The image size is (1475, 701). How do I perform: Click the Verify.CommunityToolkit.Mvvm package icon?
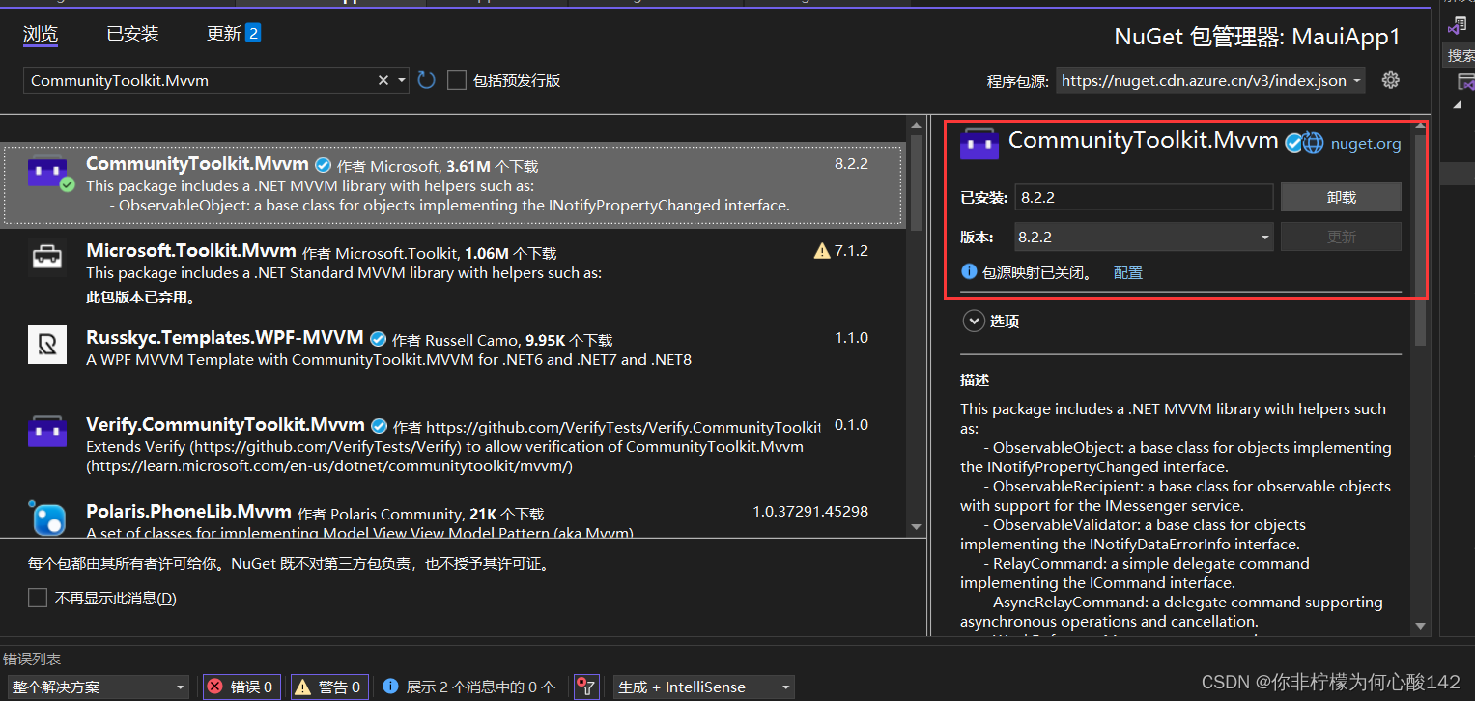tap(47, 432)
